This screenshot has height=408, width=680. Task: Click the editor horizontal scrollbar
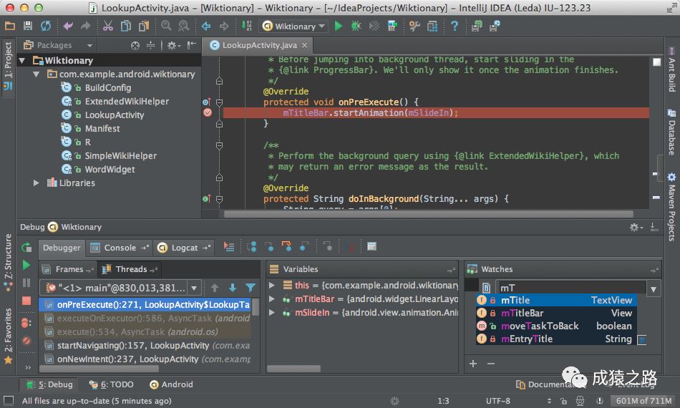[x=429, y=214]
